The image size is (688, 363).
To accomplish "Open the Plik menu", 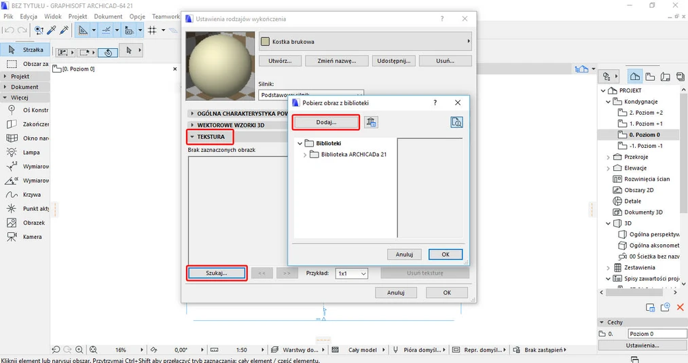I will pos(8,16).
